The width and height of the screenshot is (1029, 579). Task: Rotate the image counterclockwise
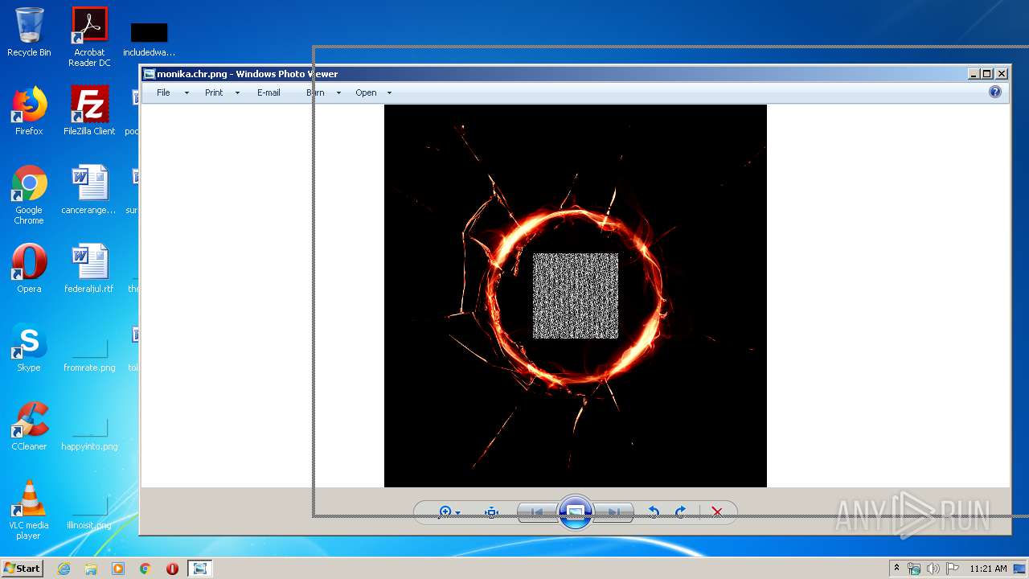(654, 512)
